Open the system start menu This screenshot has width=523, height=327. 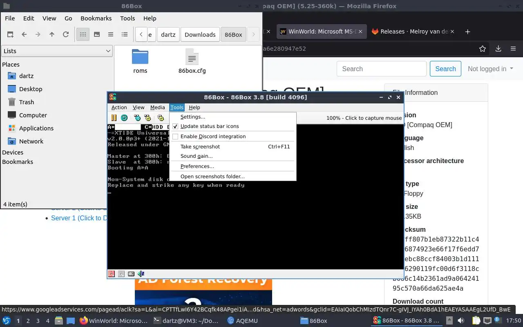7,321
